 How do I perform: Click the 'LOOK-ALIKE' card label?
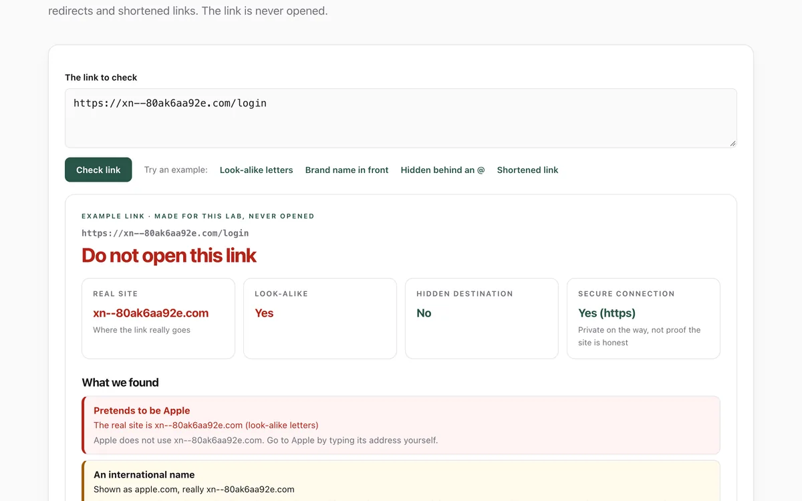pos(281,293)
